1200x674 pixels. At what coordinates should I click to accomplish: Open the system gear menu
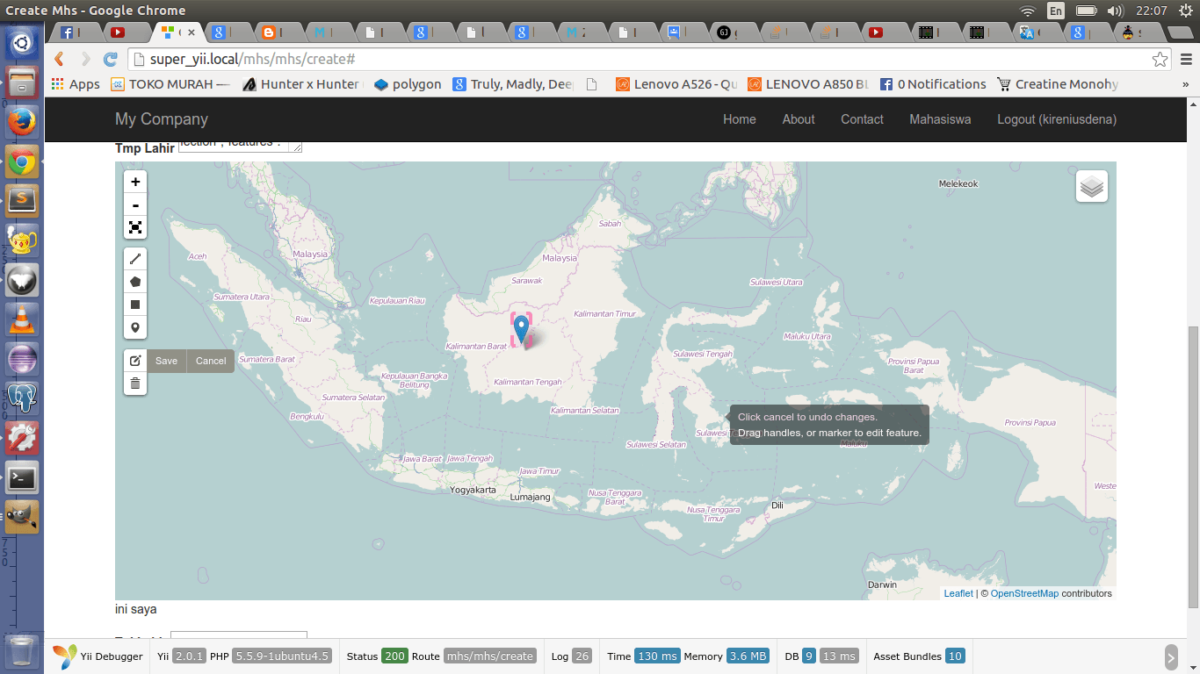click(x=1184, y=11)
